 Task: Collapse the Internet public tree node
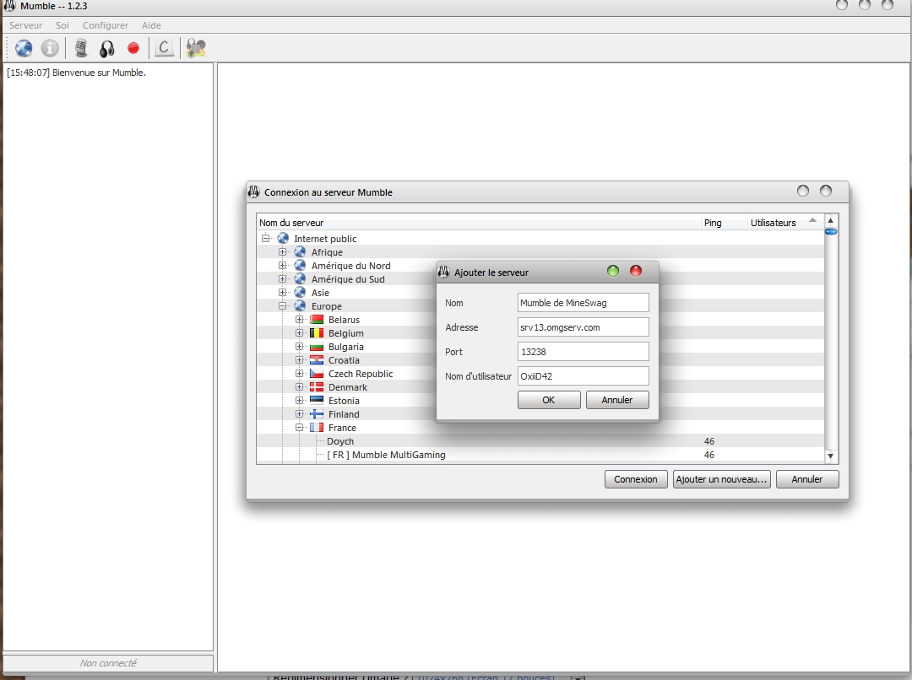point(266,238)
